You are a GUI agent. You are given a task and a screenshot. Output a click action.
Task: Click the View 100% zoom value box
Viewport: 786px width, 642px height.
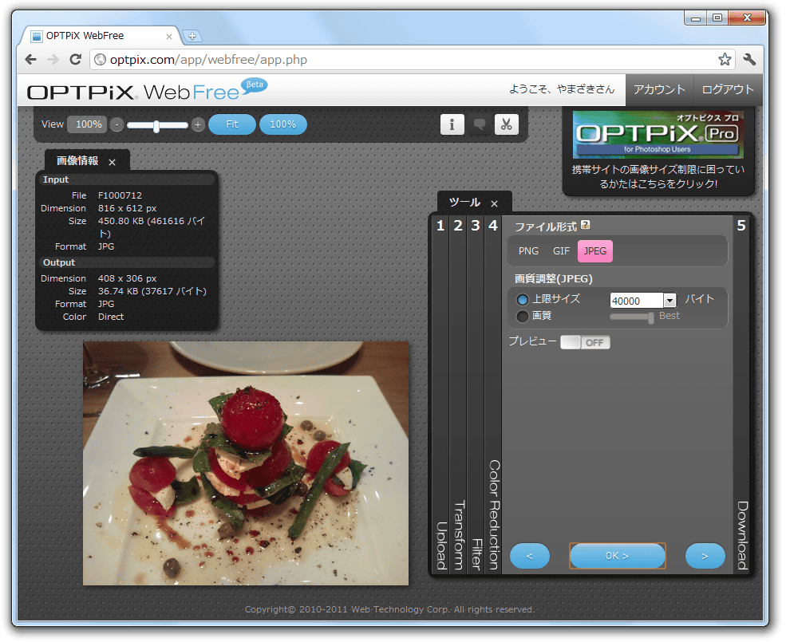coord(89,124)
